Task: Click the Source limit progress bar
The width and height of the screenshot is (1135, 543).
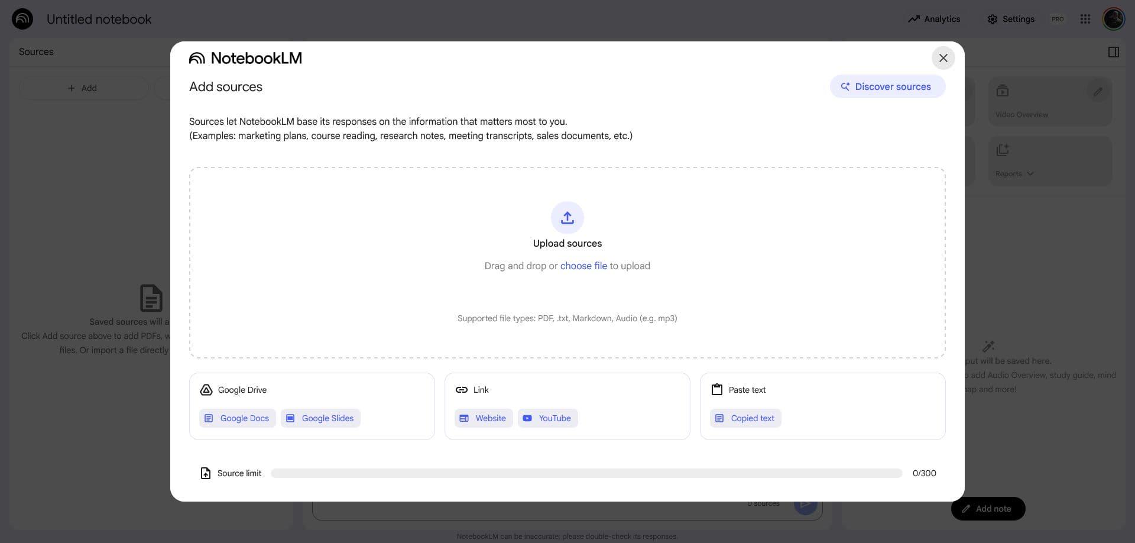Action: 586,473
